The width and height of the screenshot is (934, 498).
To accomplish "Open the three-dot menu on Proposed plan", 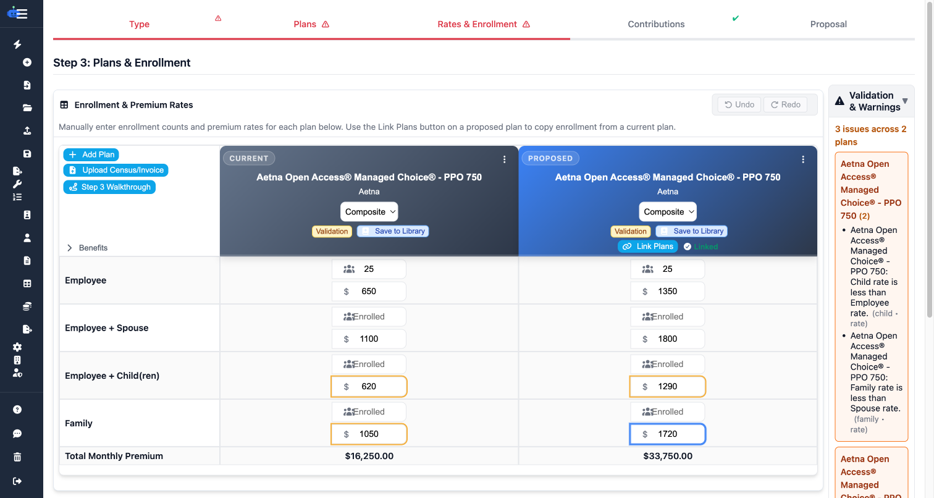I will point(803,159).
